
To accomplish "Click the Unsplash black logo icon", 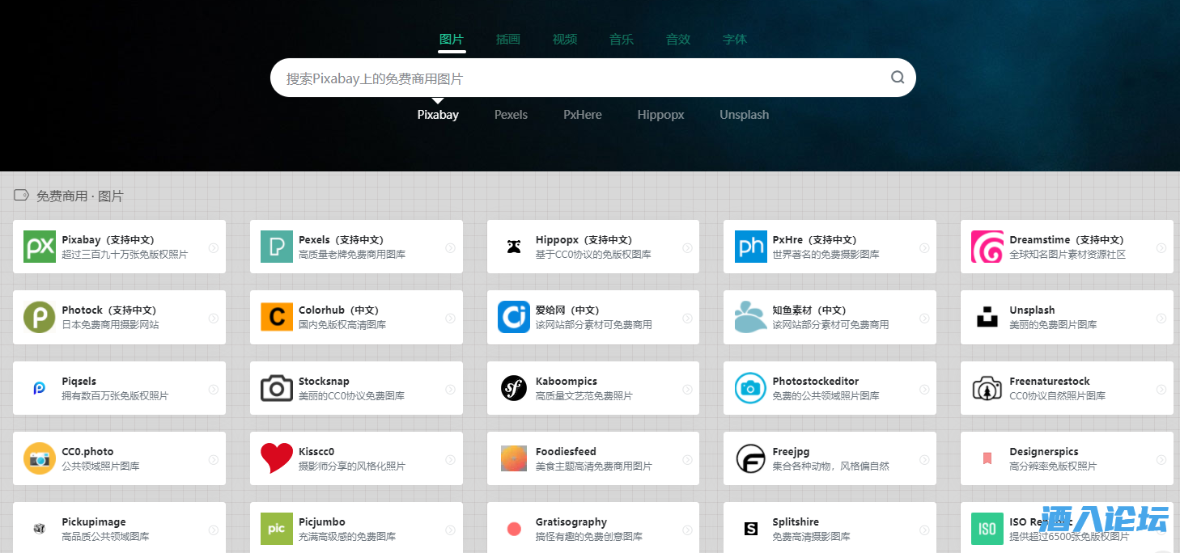I will point(987,317).
